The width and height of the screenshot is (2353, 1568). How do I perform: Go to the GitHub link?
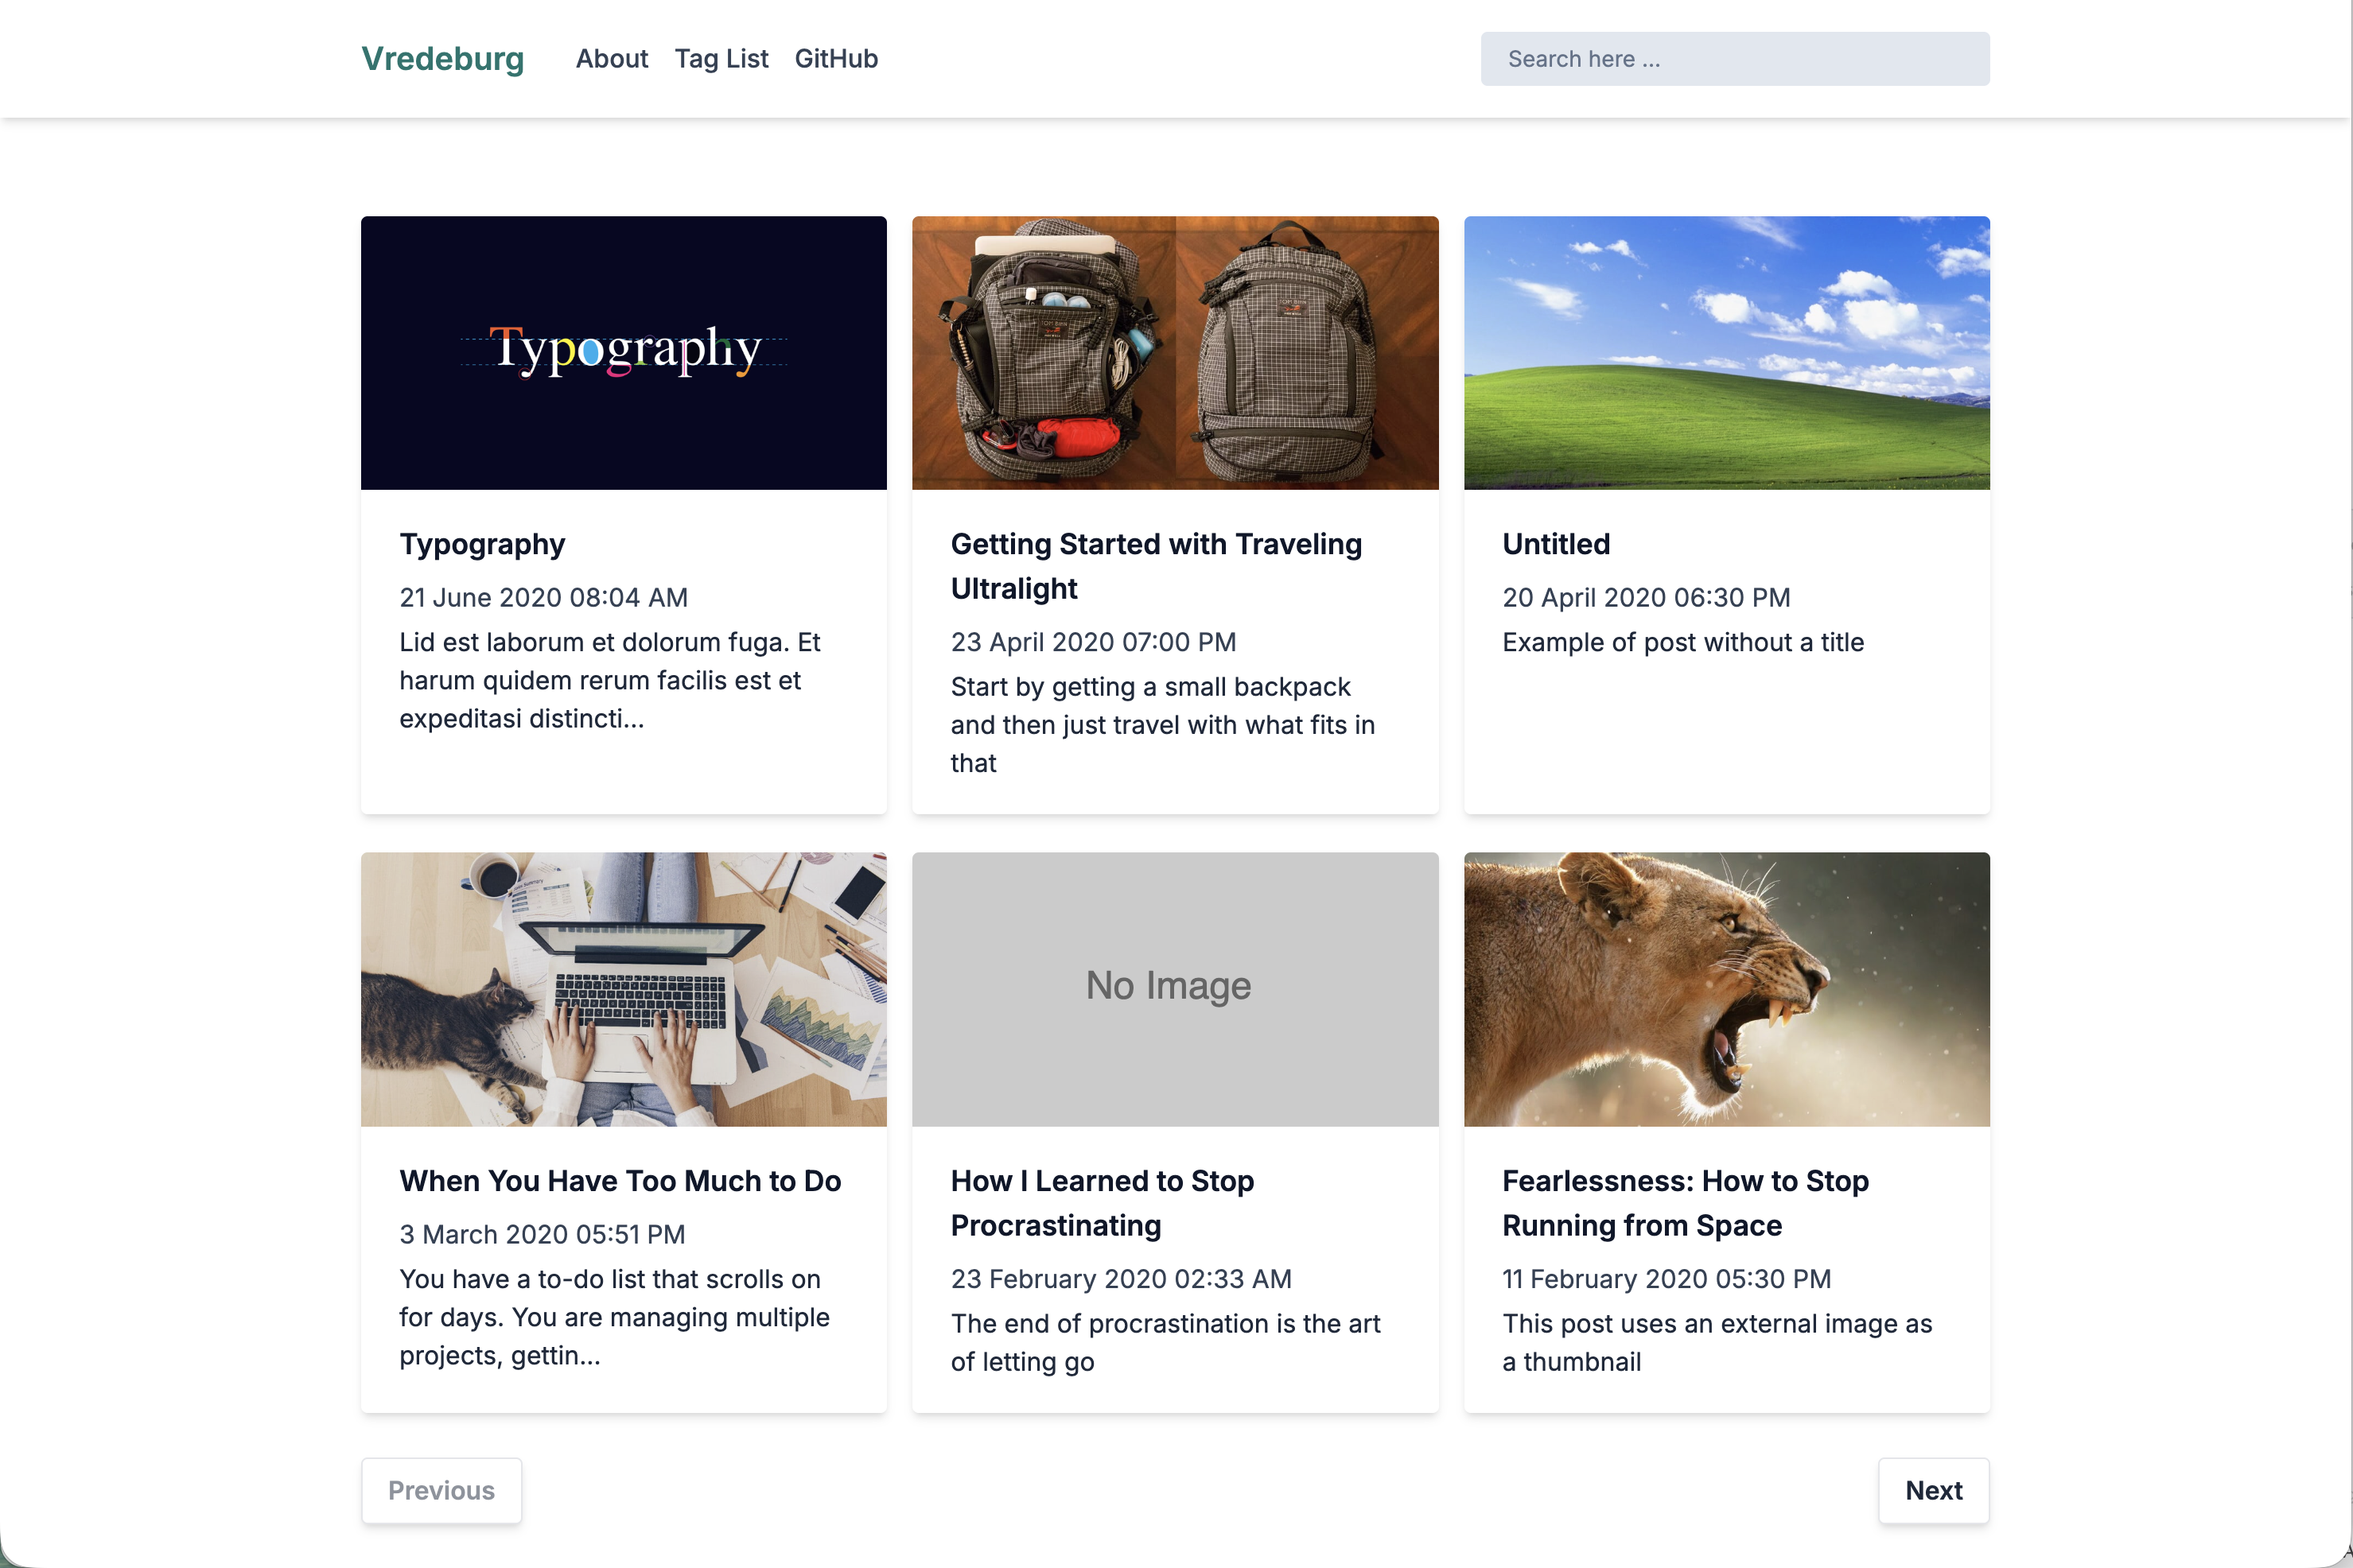(835, 59)
